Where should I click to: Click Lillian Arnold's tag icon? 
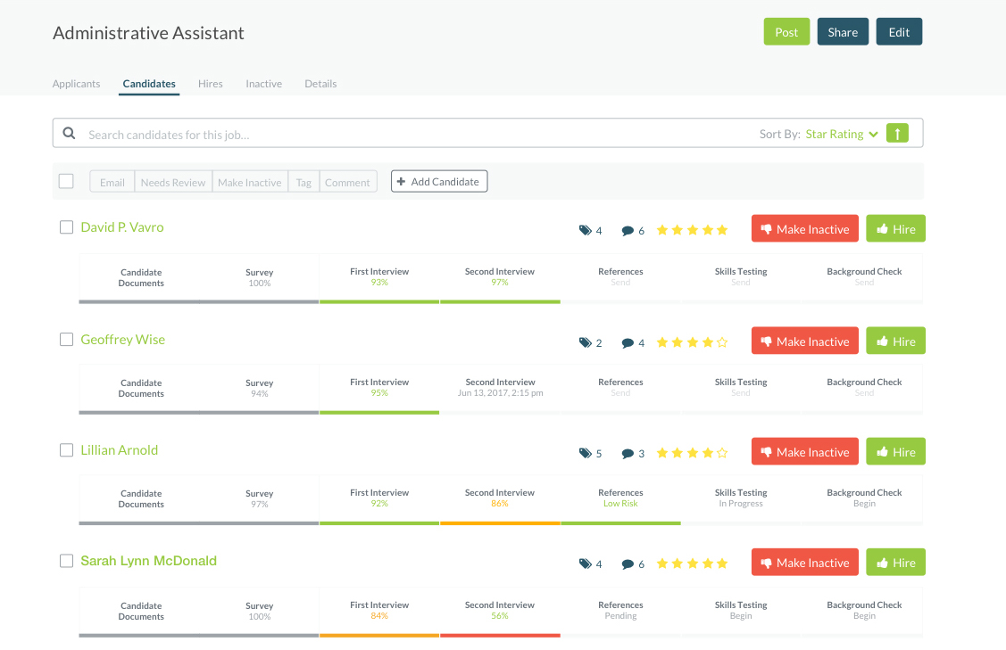coord(586,453)
